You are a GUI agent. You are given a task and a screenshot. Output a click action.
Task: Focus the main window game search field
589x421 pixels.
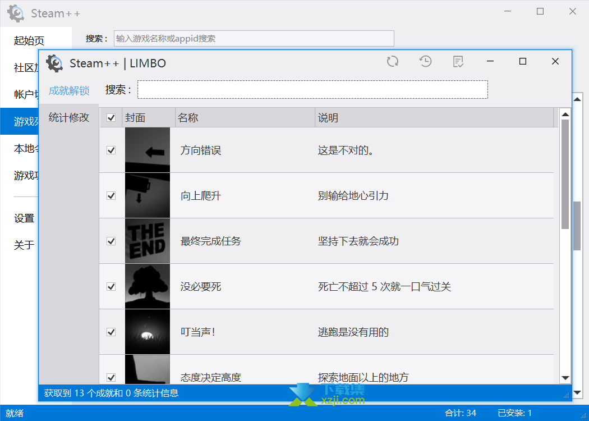(x=254, y=38)
